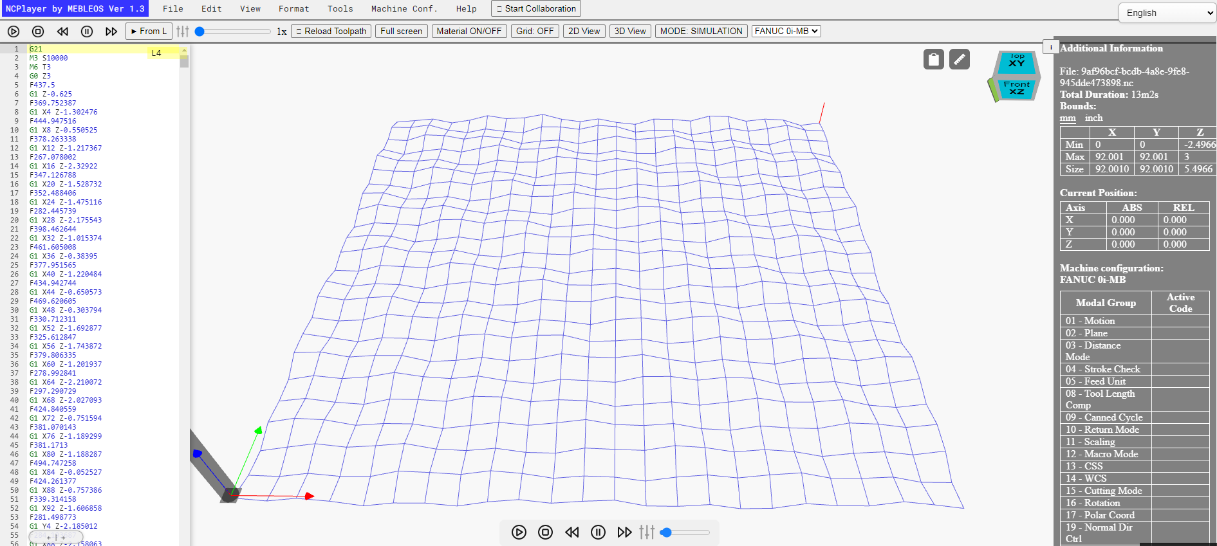Click the From L button

point(149,31)
